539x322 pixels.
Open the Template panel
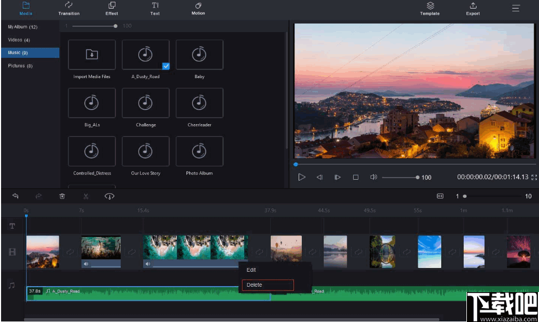(429, 9)
